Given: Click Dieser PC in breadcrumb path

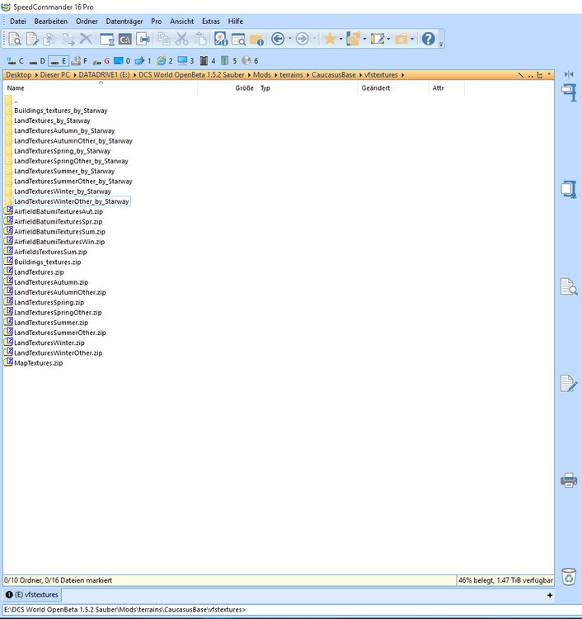Looking at the screenshot, I should (x=54, y=75).
